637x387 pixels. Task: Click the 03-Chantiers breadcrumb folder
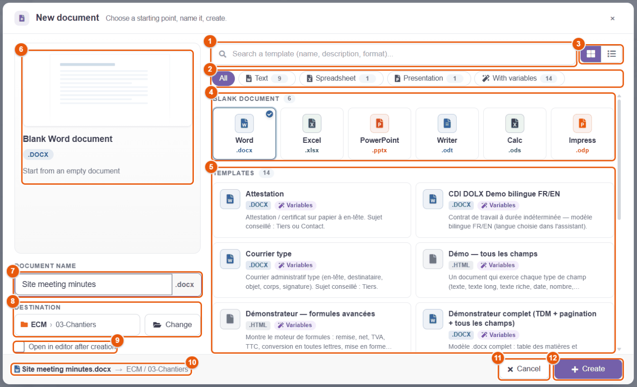[x=76, y=325]
